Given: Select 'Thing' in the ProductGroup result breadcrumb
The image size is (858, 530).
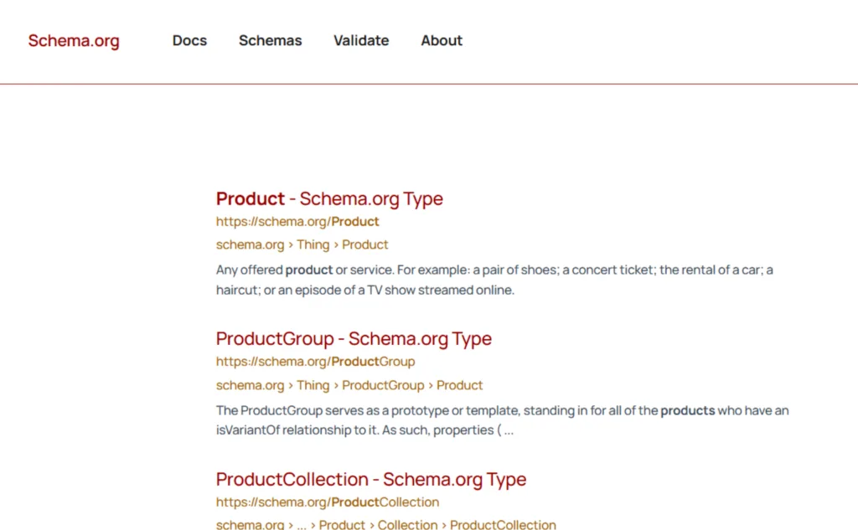Looking at the screenshot, I should pos(313,385).
